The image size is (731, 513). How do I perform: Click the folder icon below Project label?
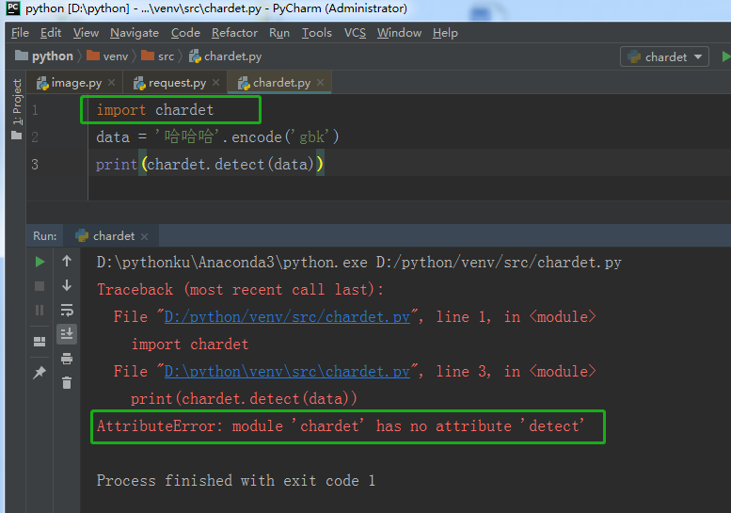17,136
